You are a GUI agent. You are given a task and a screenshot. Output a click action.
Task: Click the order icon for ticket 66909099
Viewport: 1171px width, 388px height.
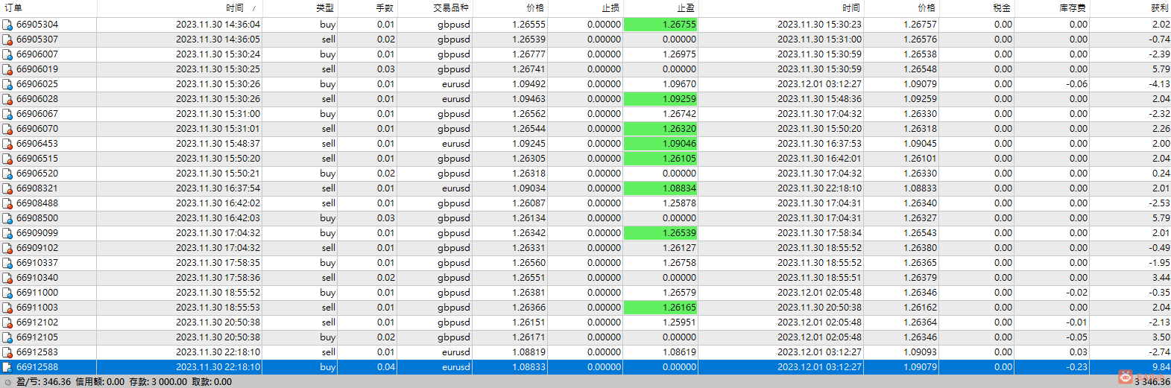(x=7, y=233)
